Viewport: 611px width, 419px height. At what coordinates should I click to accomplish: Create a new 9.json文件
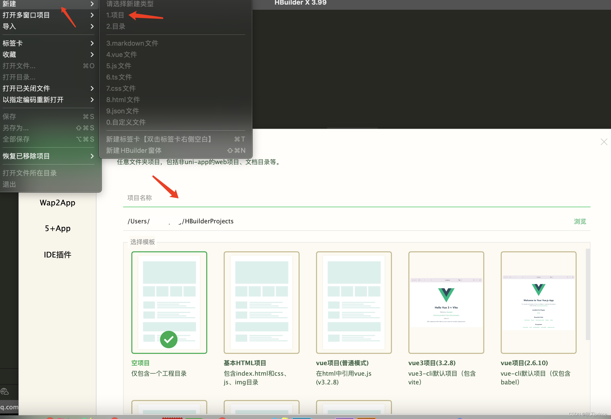click(x=175, y=111)
